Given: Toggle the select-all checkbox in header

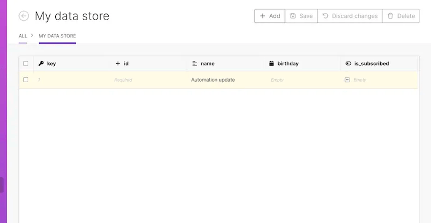Looking at the screenshot, I should pyautogui.click(x=26, y=63).
